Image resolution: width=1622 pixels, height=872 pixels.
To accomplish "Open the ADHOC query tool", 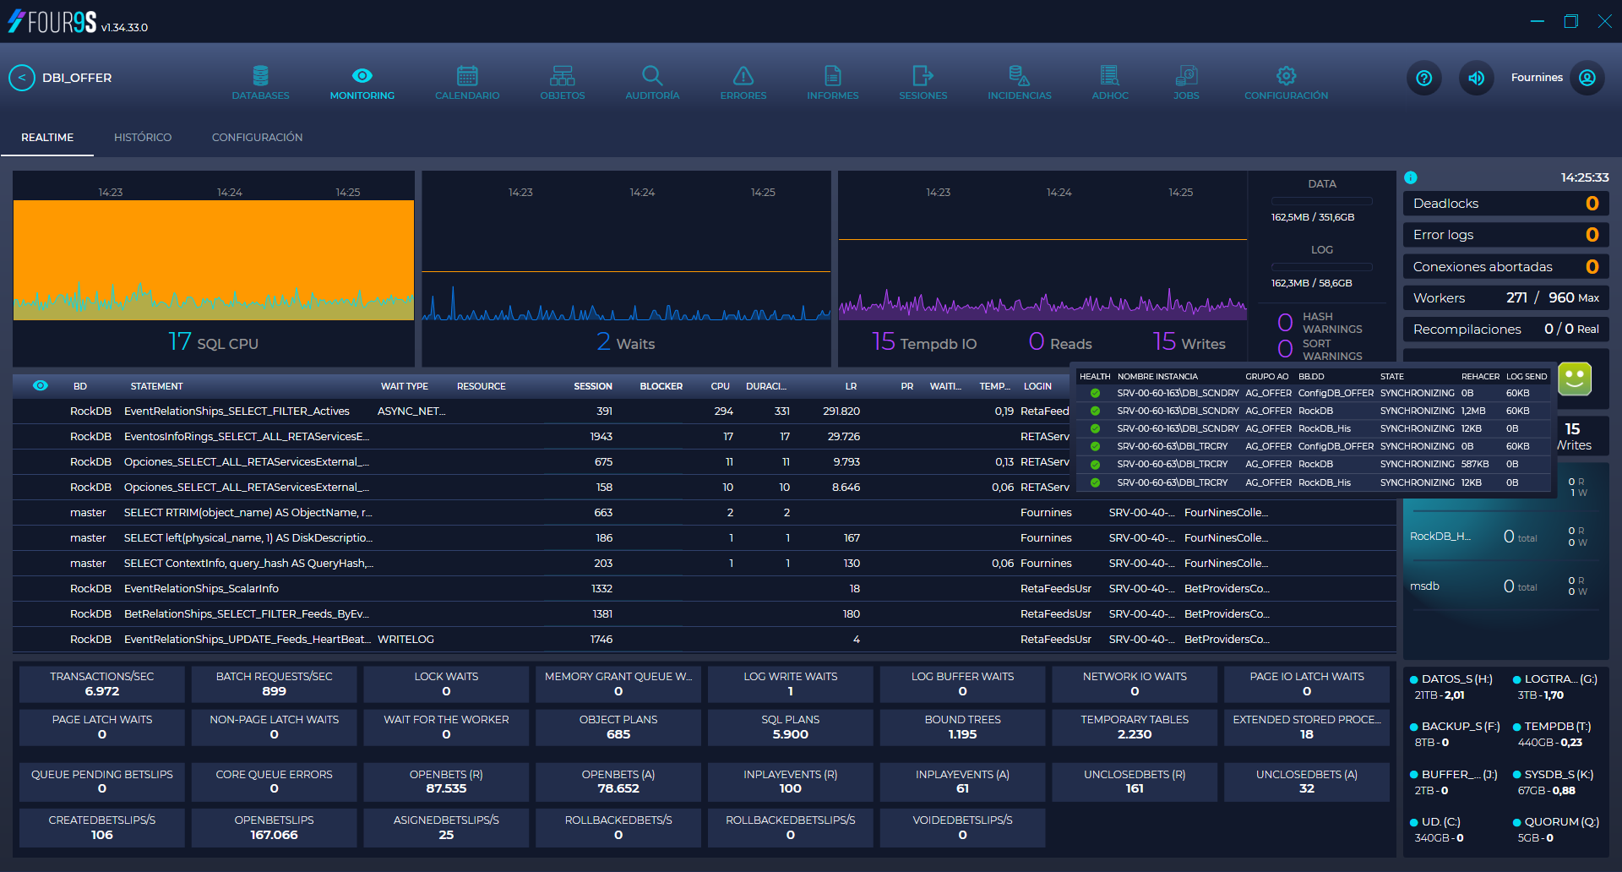I will [1109, 81].
